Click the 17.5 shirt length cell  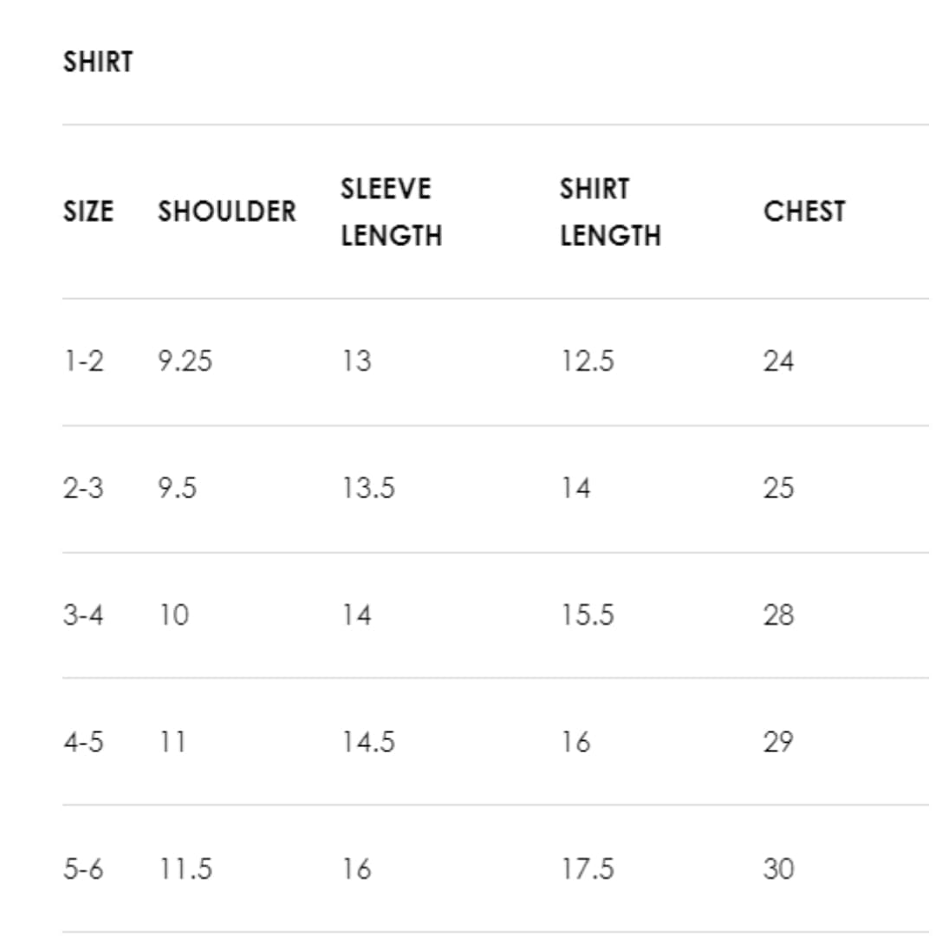pyautogui.click(x=587, y=868)
